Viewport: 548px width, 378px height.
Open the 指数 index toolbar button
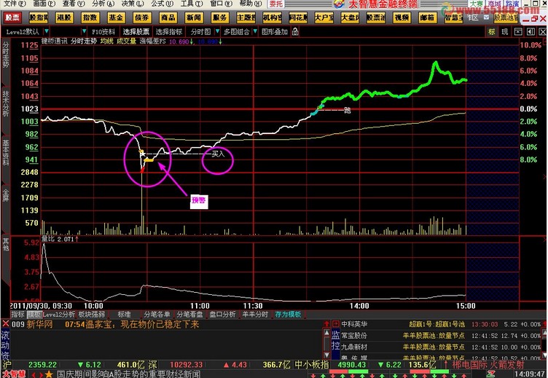(x=90, y=16)
